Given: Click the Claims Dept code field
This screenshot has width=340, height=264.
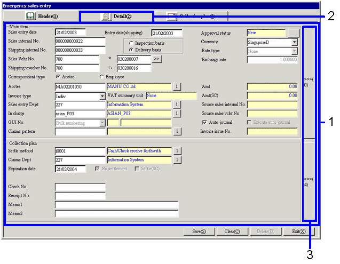Looking at the screenshot, I should point(80,160).
